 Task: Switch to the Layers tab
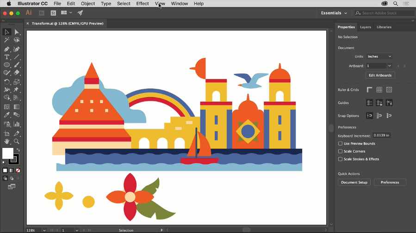tap(365, 27)
